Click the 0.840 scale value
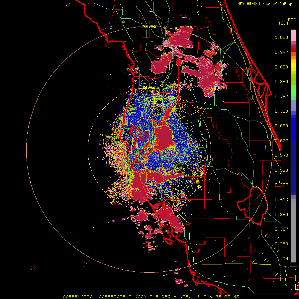The width and height of the screenshot is (299, 299). 281,82
